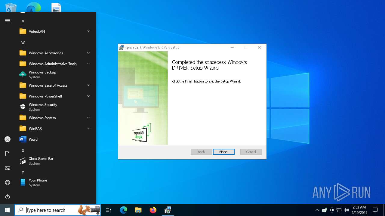Open the VideoLAN folder icon
385x216 pixels.
point(23,31)
